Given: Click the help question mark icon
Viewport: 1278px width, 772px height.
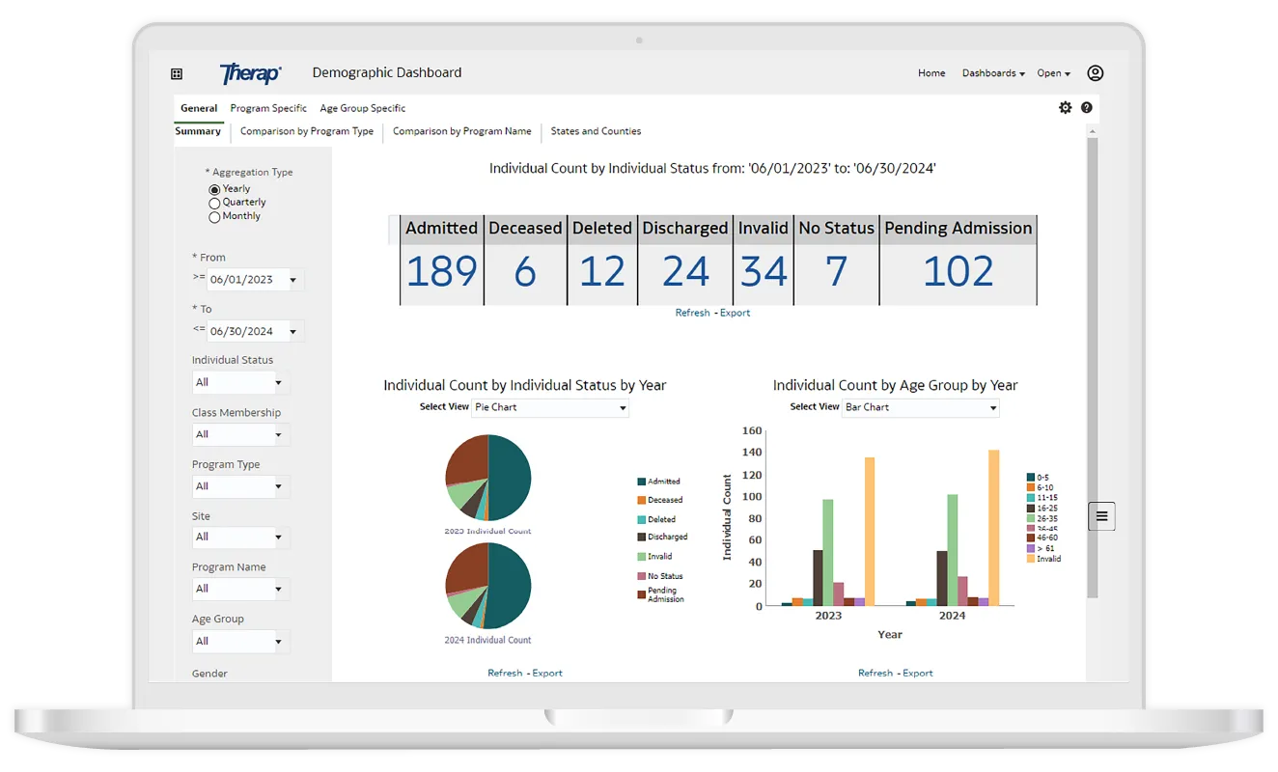Looking at the screenshot, I should coord(1087,108).
